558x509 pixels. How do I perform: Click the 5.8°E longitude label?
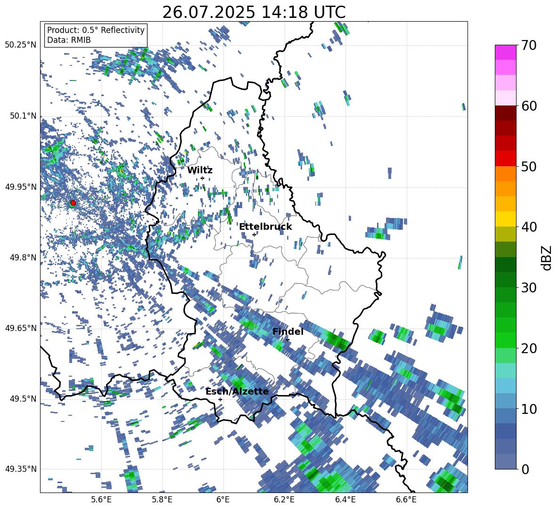pos(162,500)
